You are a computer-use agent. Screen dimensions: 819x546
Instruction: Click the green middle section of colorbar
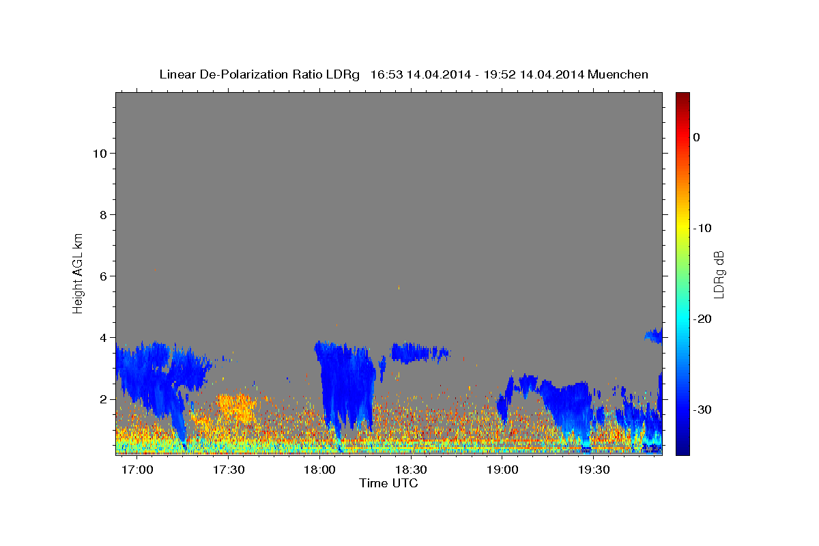pos(682,273)
